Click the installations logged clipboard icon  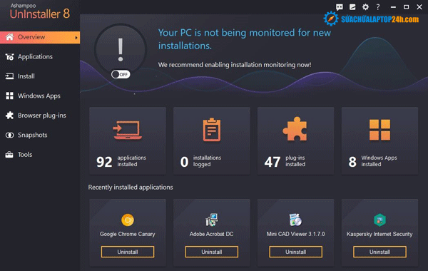(212, 130)
